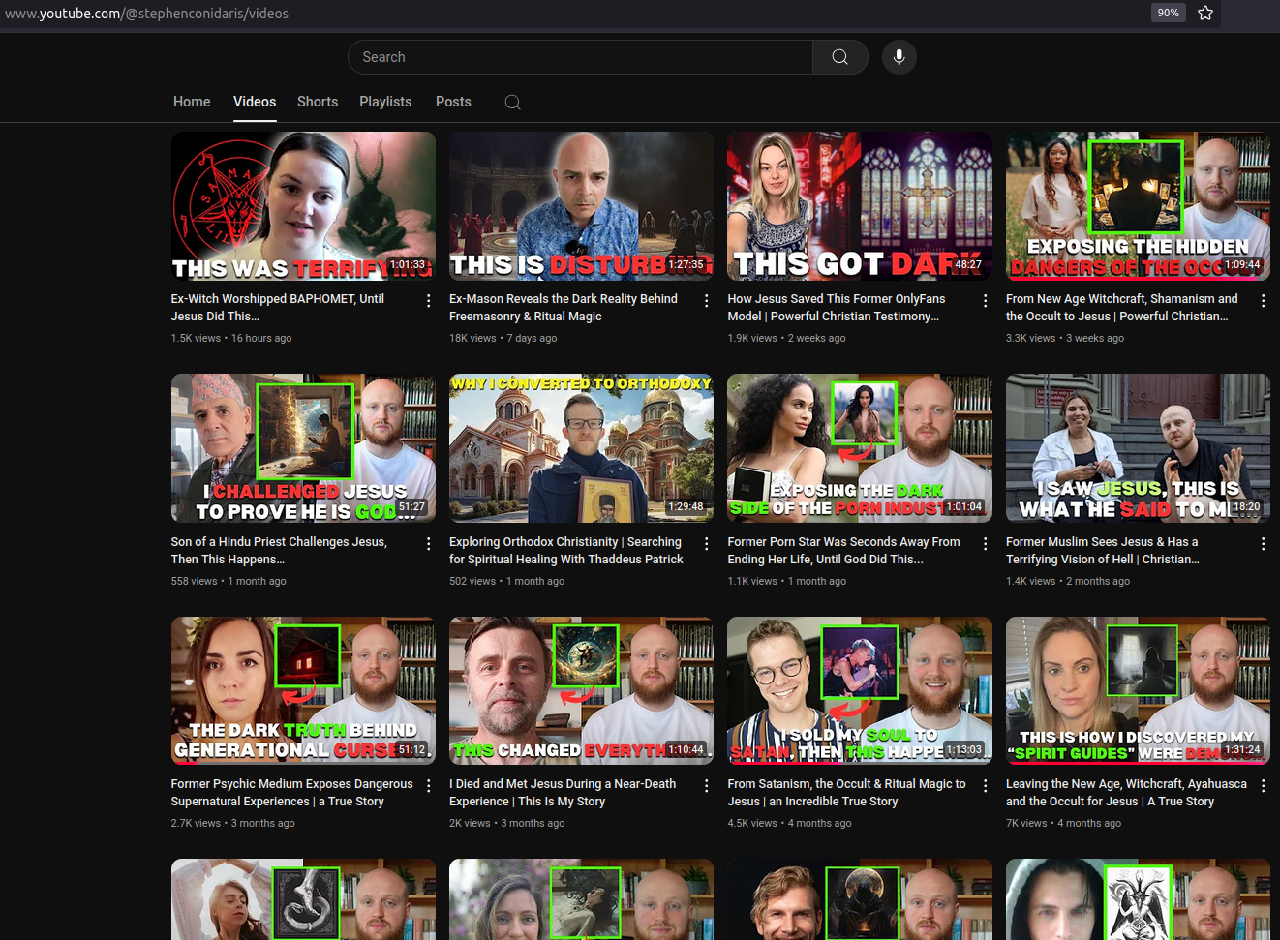Image resolution: width=1280 pixels, height=940 pixels.
Task: Open options menu for Exploring Orthodox Christianity video
Action: pyautogui.click(x=706, y=544)
